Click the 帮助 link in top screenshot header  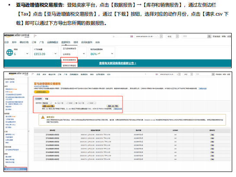[x=223, y=36]
